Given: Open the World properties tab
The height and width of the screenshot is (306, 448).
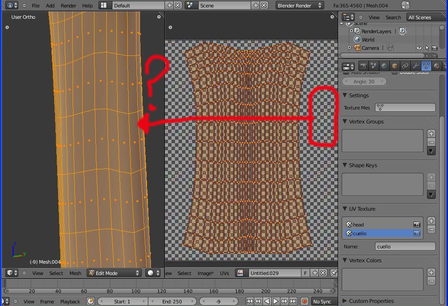Looking at the screenshot, I should tap(384, 66).
